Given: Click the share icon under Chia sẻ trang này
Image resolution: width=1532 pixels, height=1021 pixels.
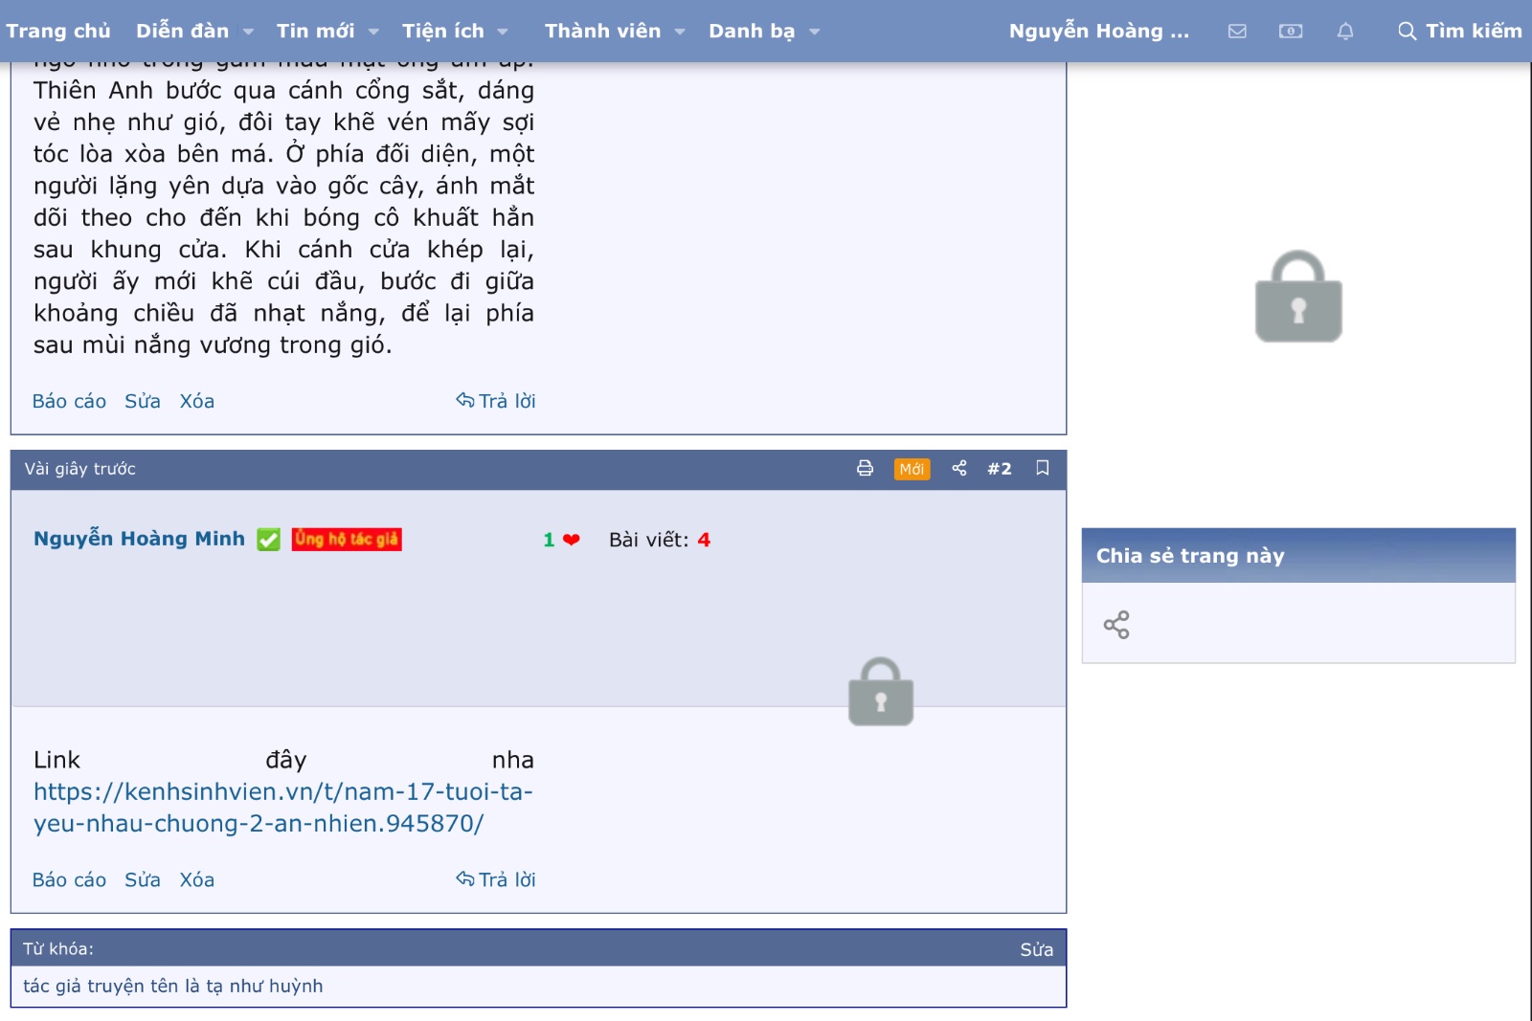Looking at the screenshot, I should tap(1116, 625).
